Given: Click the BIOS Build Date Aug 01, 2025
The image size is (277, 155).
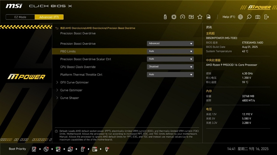Looking at the screenshot, I should [250, 47].
